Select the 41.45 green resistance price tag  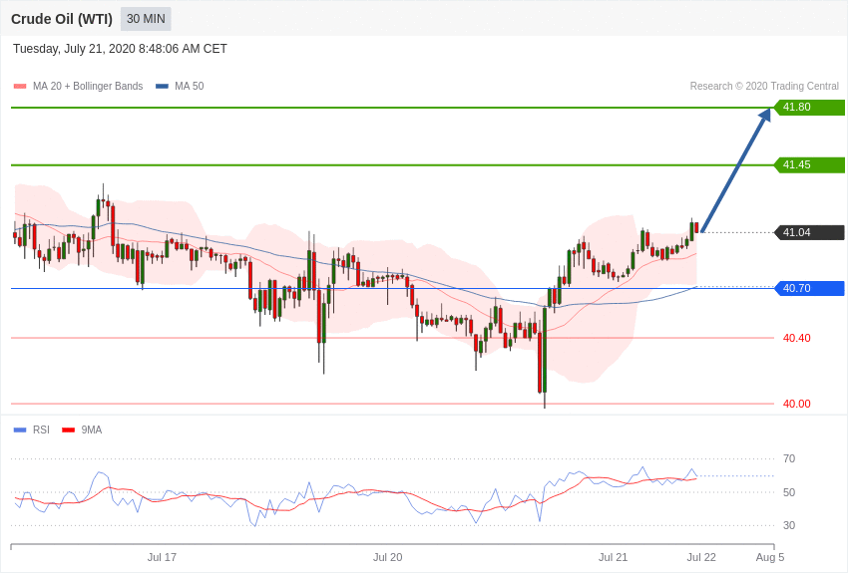coord(809,164)
